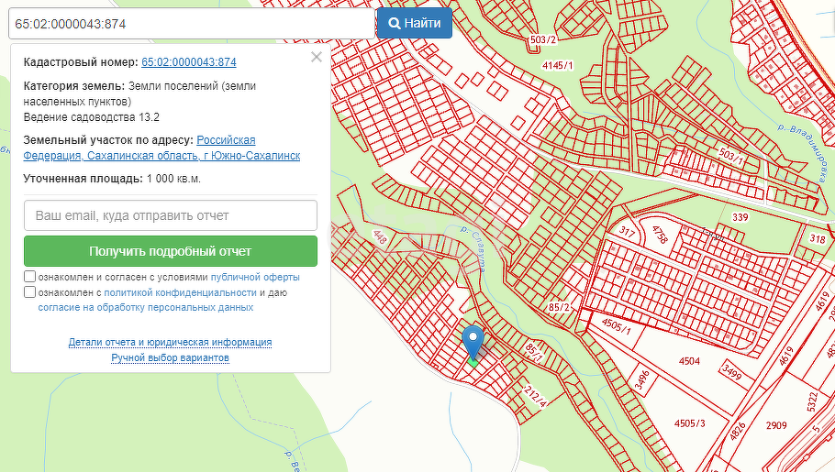
Task: Tick the публичной оферты agreement checkbox
Action: 30,277
